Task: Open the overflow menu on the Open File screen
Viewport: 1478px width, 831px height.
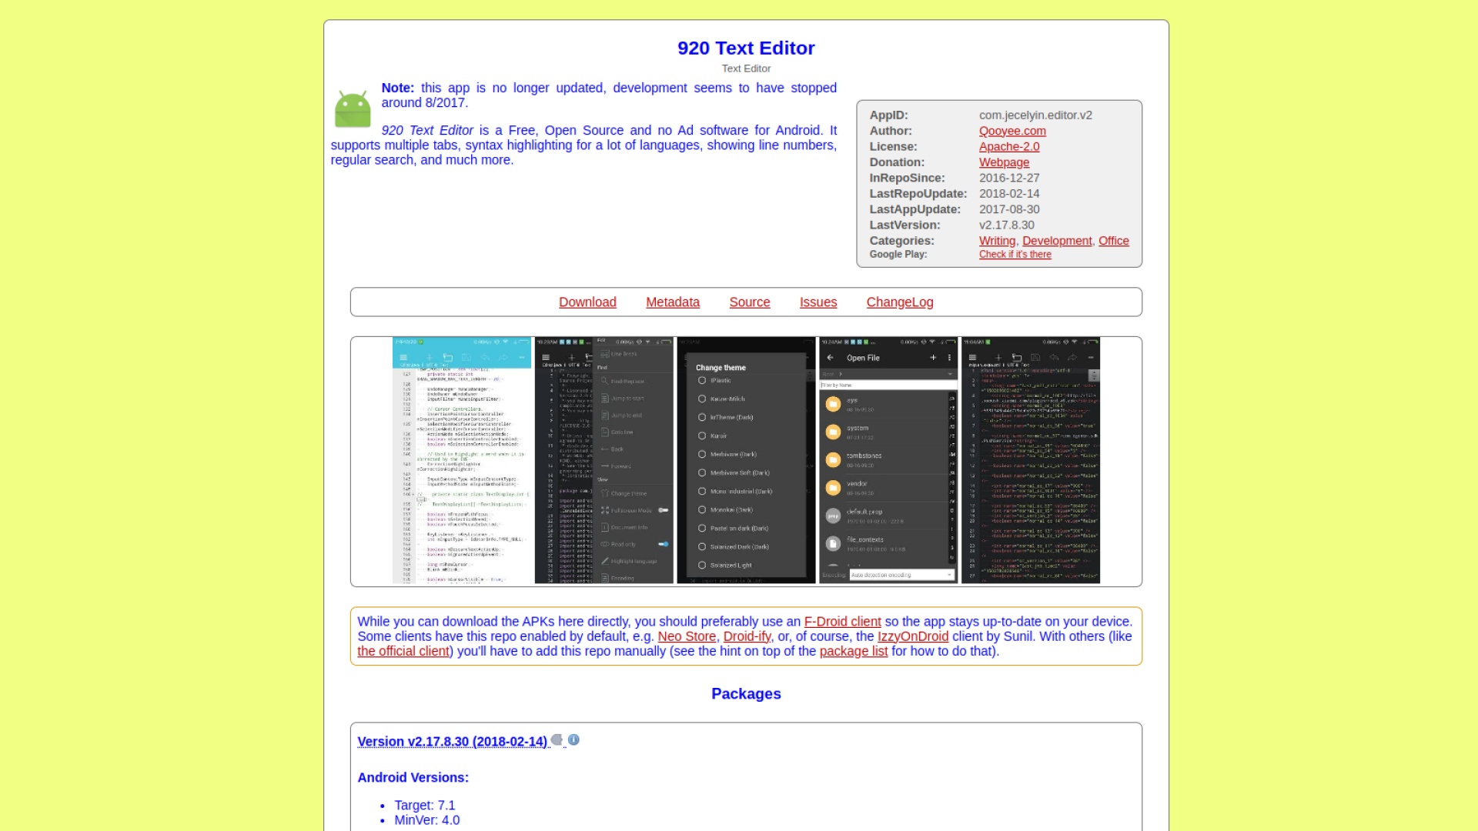Action: click(949, 358)
